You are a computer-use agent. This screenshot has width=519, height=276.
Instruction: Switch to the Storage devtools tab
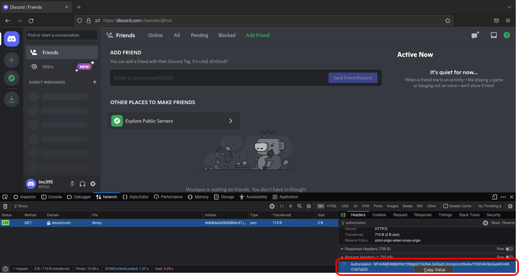tap(224, 197)
